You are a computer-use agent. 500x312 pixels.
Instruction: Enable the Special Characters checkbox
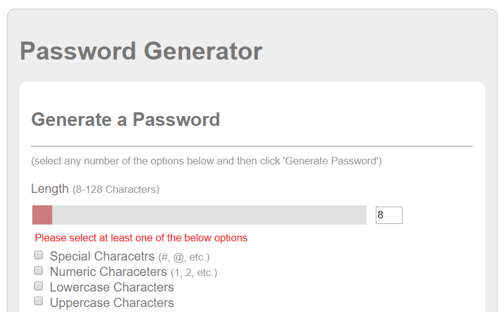[x=39, y=255]
